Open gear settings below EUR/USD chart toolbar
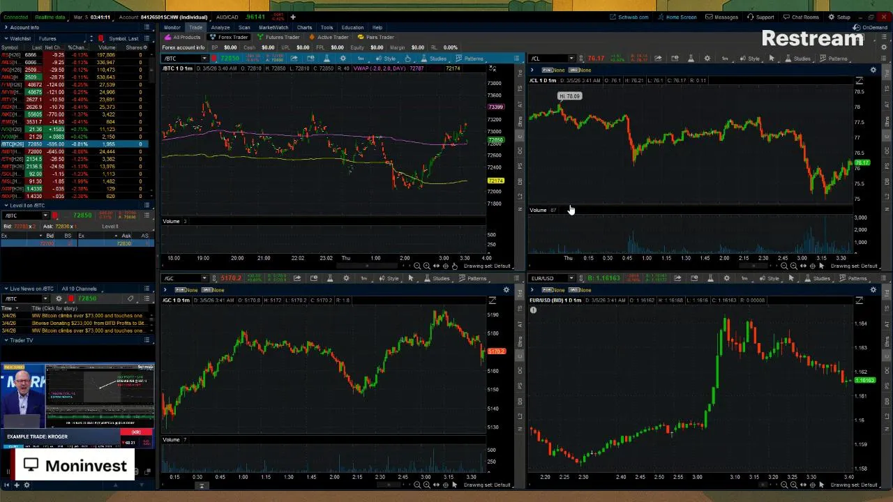 click(873, 289)
